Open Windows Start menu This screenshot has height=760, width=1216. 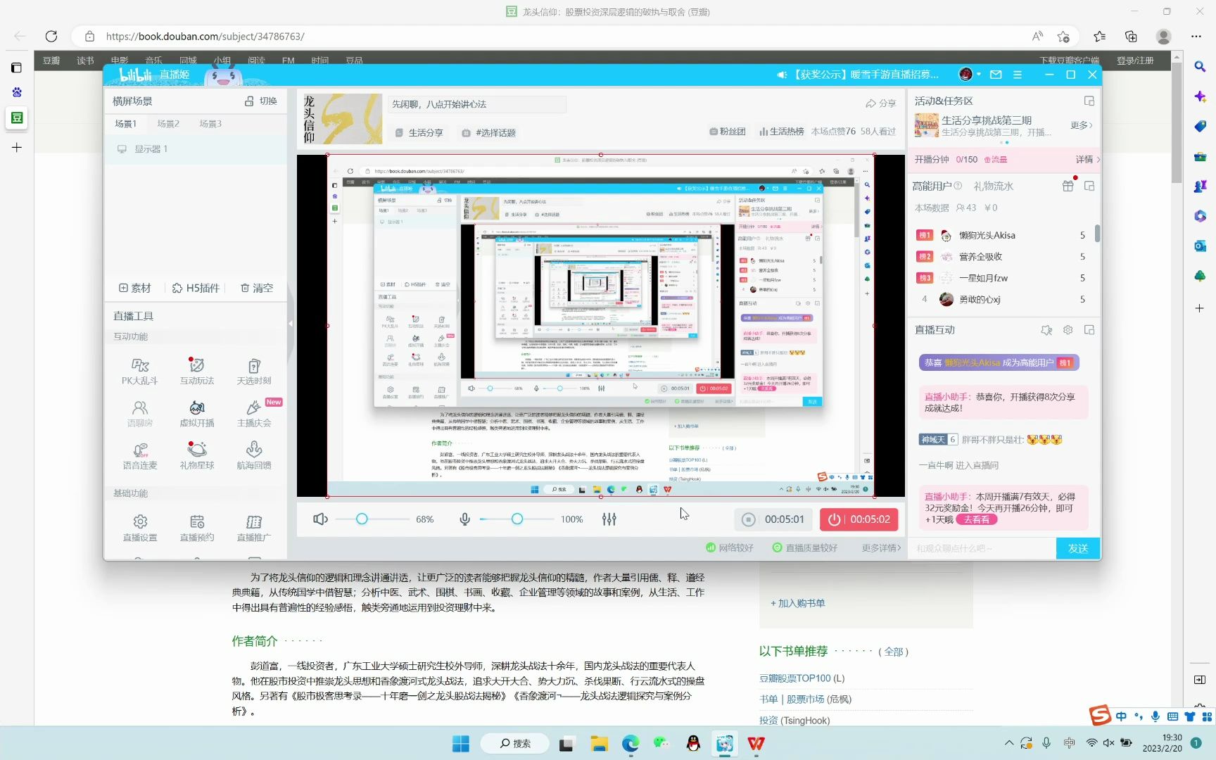tap(461, 743)
